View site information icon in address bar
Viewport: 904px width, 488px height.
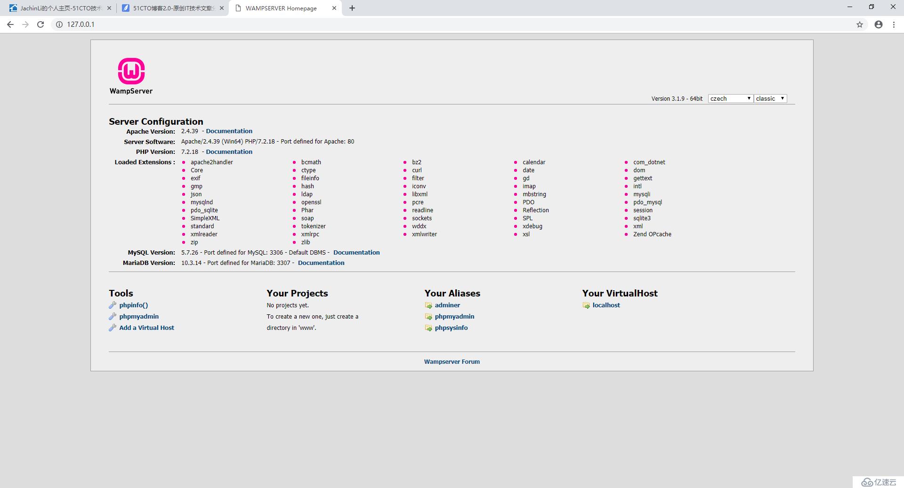pos(59,24)
